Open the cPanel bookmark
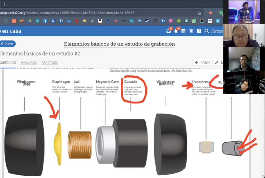The width and height of the screenshot is (265, 178). click(22, 21)
